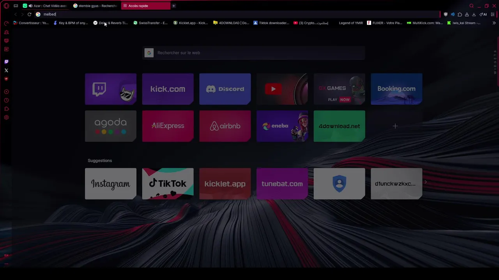Viewport: 499px width, 280px height.
Task: Open the GX Cleaner sidebar icon
Action: (x=6, y=32)
